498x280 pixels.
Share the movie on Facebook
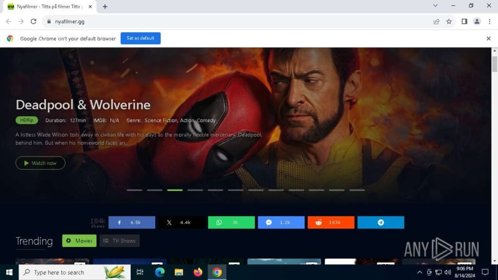tap(131, 222)
